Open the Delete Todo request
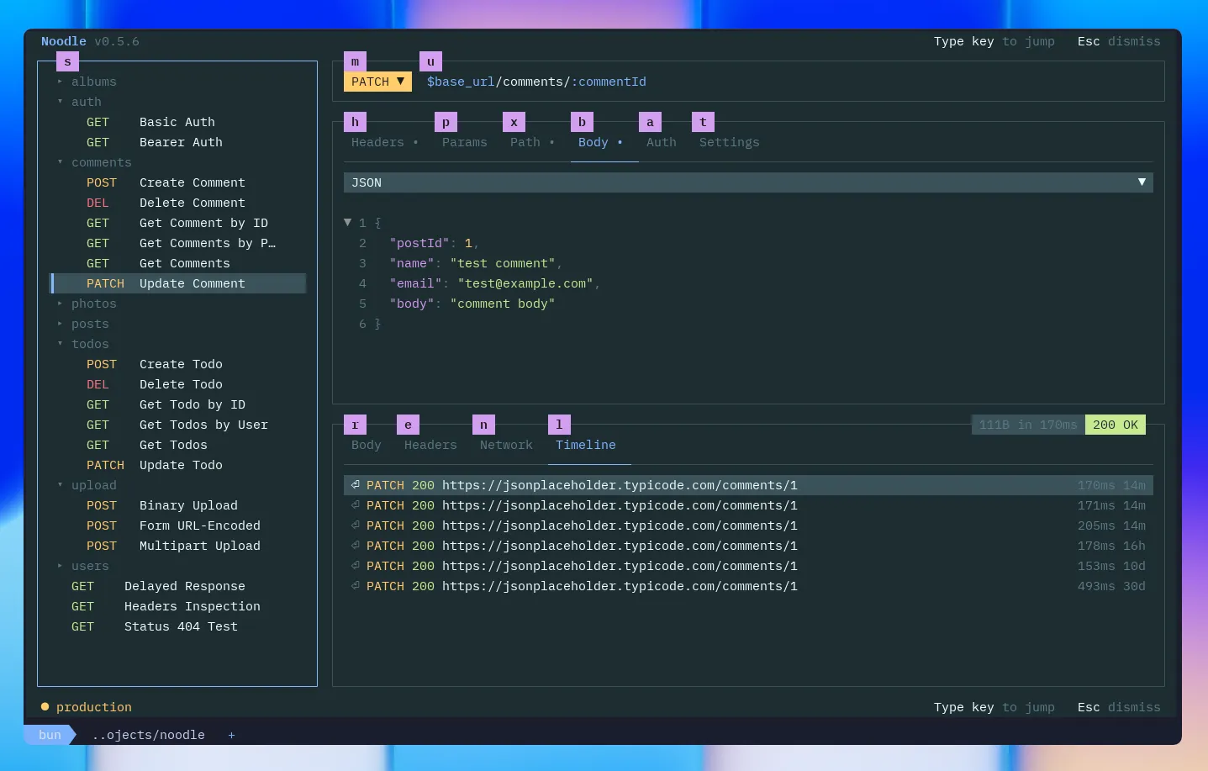Viewport: 1208px width, 771px height. point(178,384)
